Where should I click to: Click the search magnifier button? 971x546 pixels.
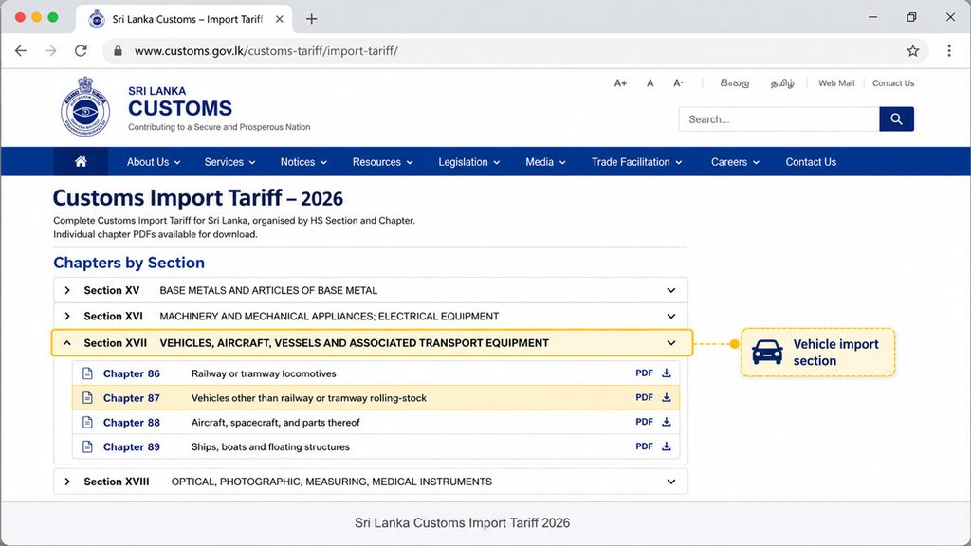click(896, 118)
